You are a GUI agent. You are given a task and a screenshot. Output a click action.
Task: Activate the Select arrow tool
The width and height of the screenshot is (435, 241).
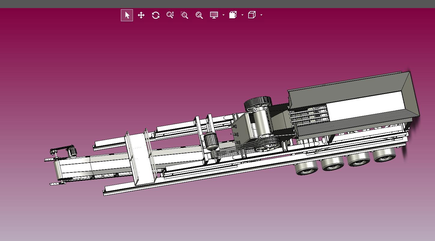(x=127, y=15)
